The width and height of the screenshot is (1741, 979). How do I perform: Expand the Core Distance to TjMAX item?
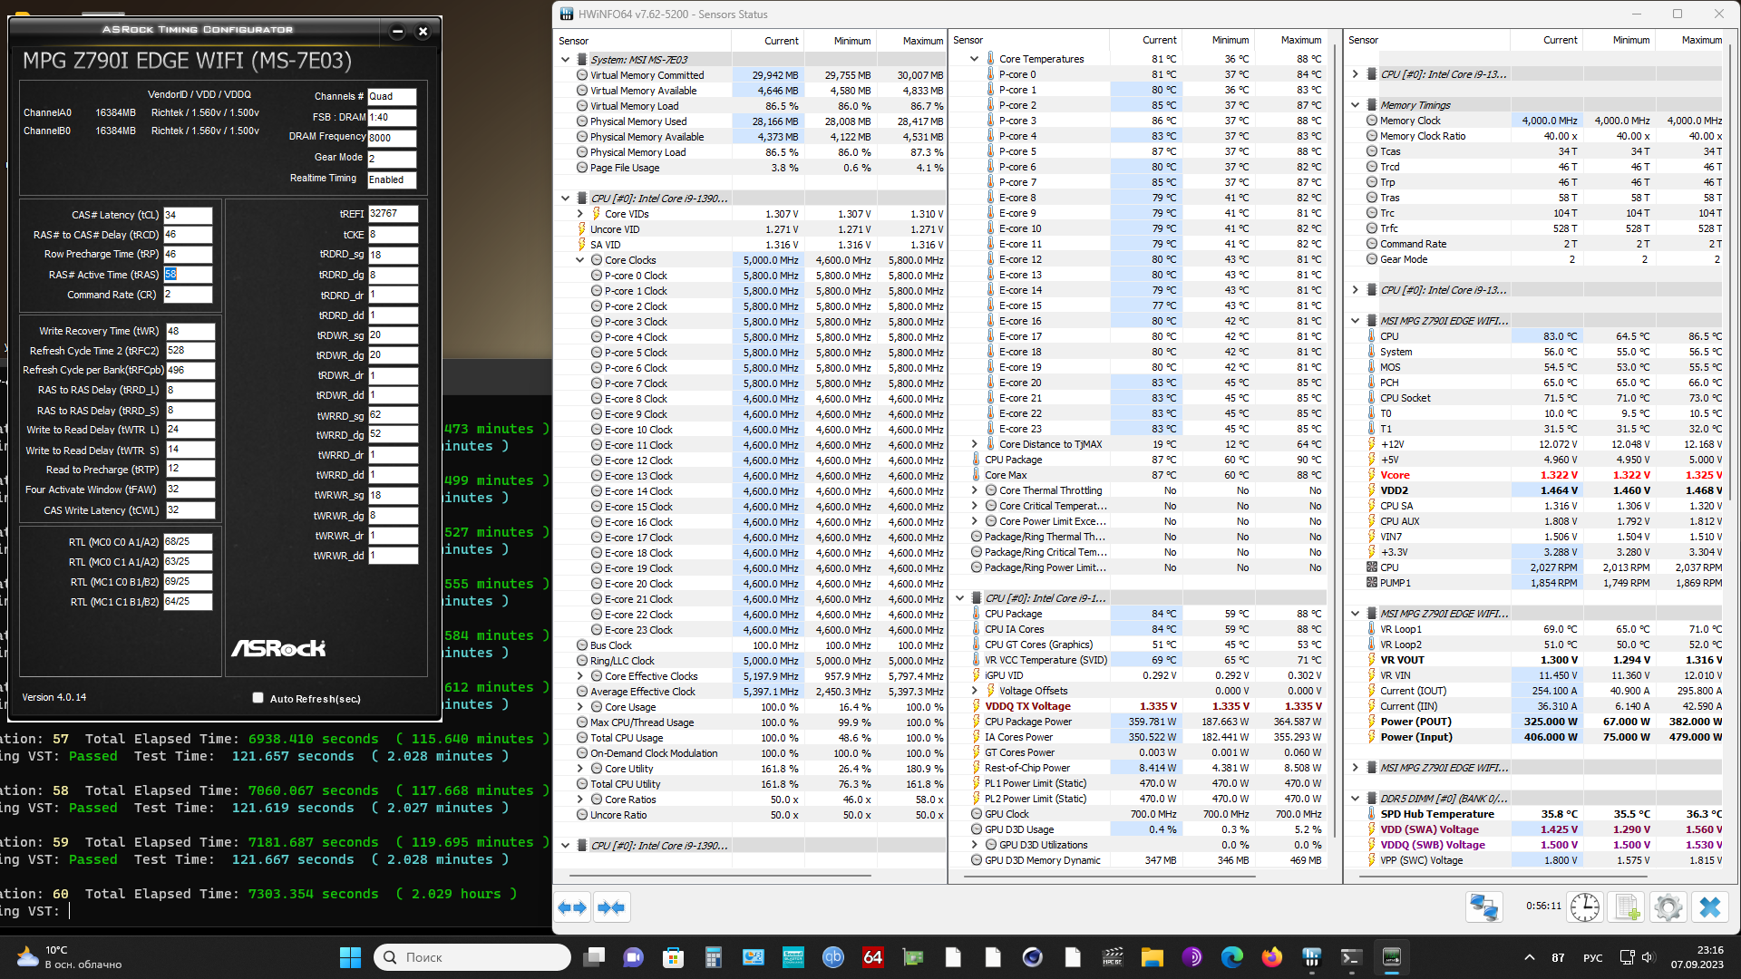(975, 444)
